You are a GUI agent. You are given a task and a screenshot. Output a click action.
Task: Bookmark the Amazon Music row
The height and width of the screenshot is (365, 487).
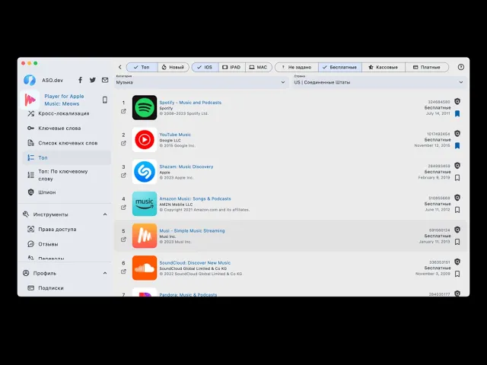457,210
